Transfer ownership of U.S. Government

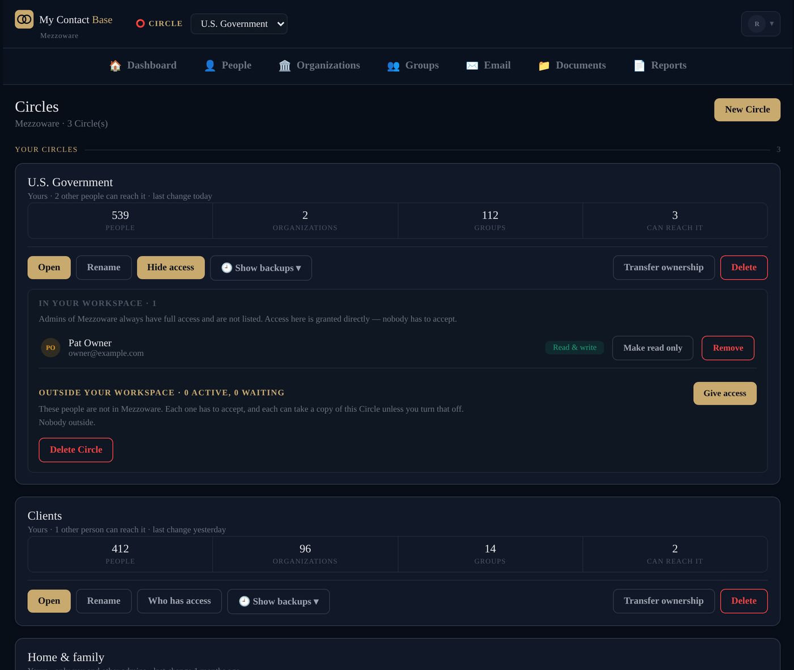(x=664, y=267)
